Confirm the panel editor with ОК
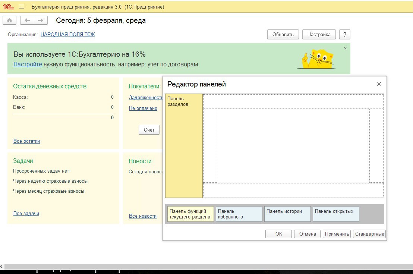The image size is (413, 274). coord(279,234)
